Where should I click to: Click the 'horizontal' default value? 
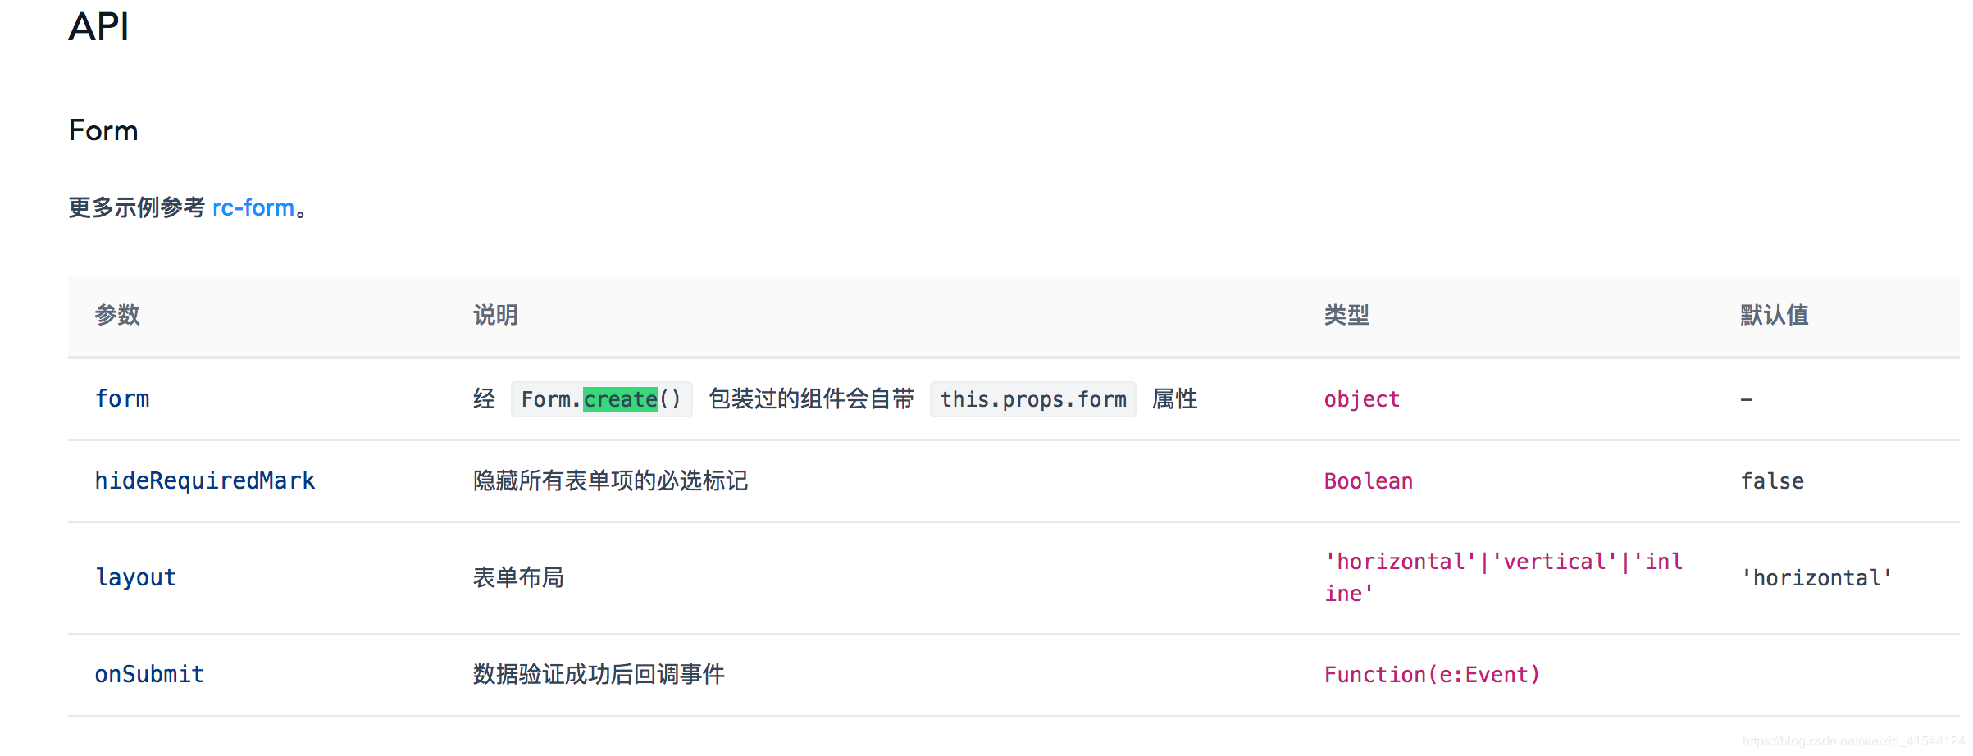[x=1816, y=578]
